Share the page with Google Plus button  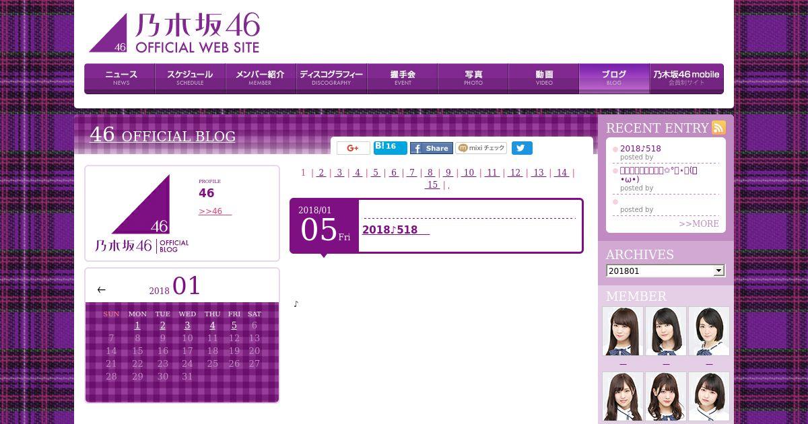point(353,148)
